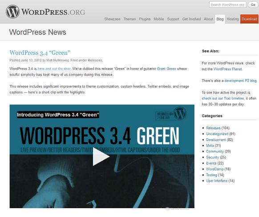This screenshot has height=217, width=259.
Task: Open the Grant Green link
Action: [166, 69]
